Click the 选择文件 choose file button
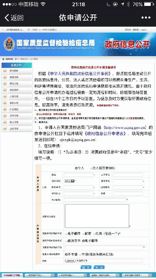The height and width of the screenshot is (279, 156). 70,261
